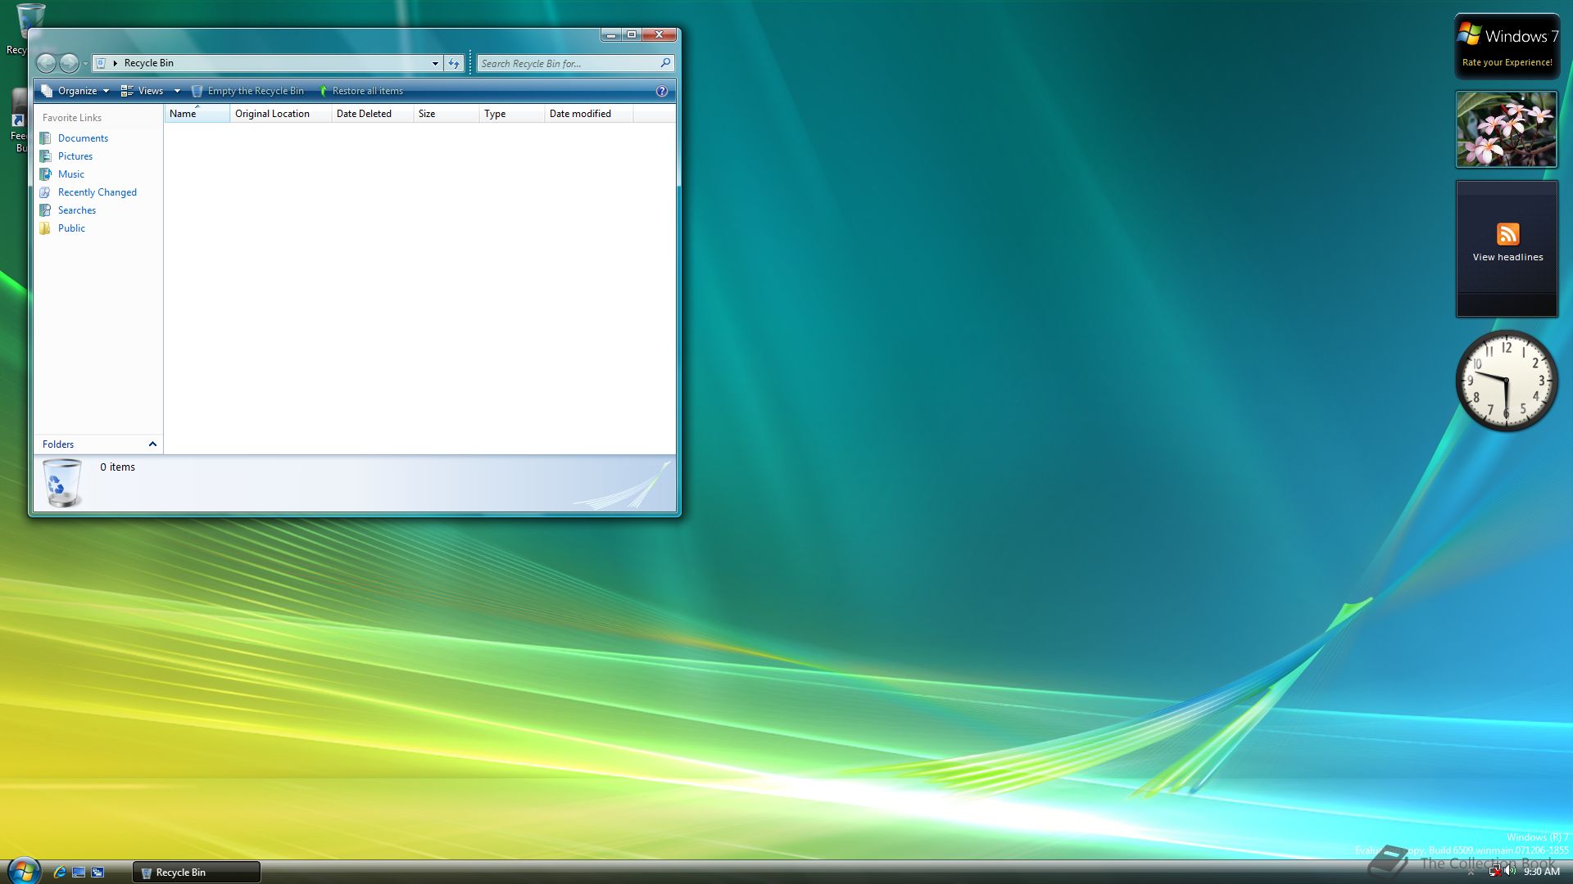
Task: Click the 9:30 AM taskbar clock
Action: point(1542,873)
